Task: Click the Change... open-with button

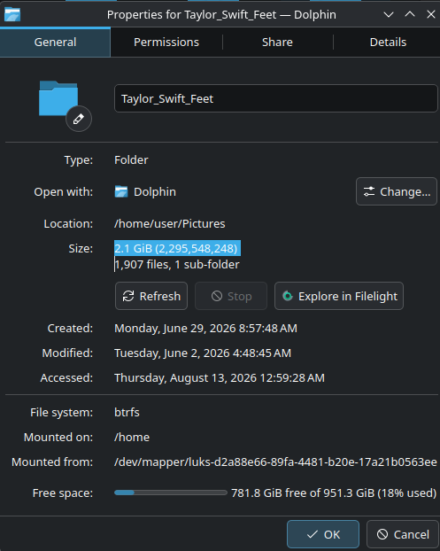Action: tap(397, 191)
